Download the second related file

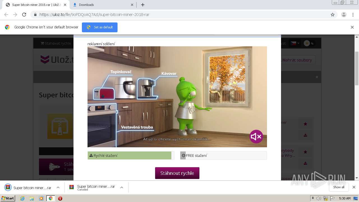pos(305,163)
